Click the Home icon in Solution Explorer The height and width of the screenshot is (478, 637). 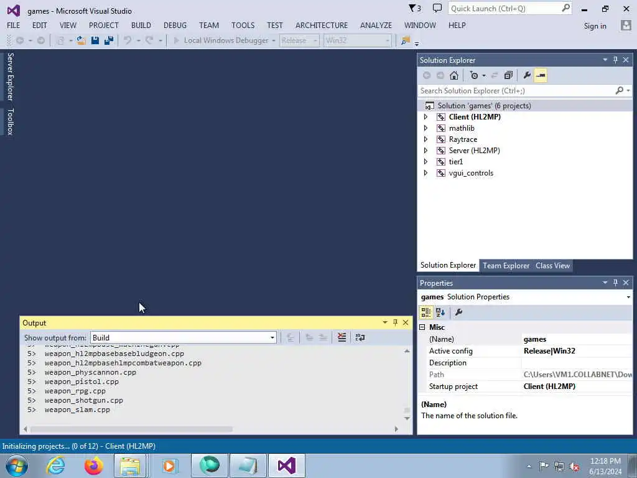[x=454, y=75]
